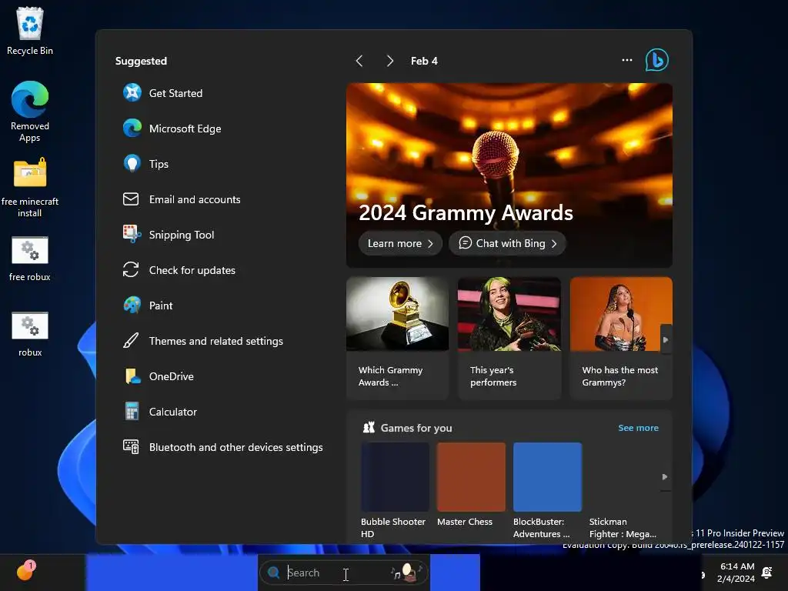Screen dimensions: 788x591
Task: Click the Suggested heading
Action: 141,61
